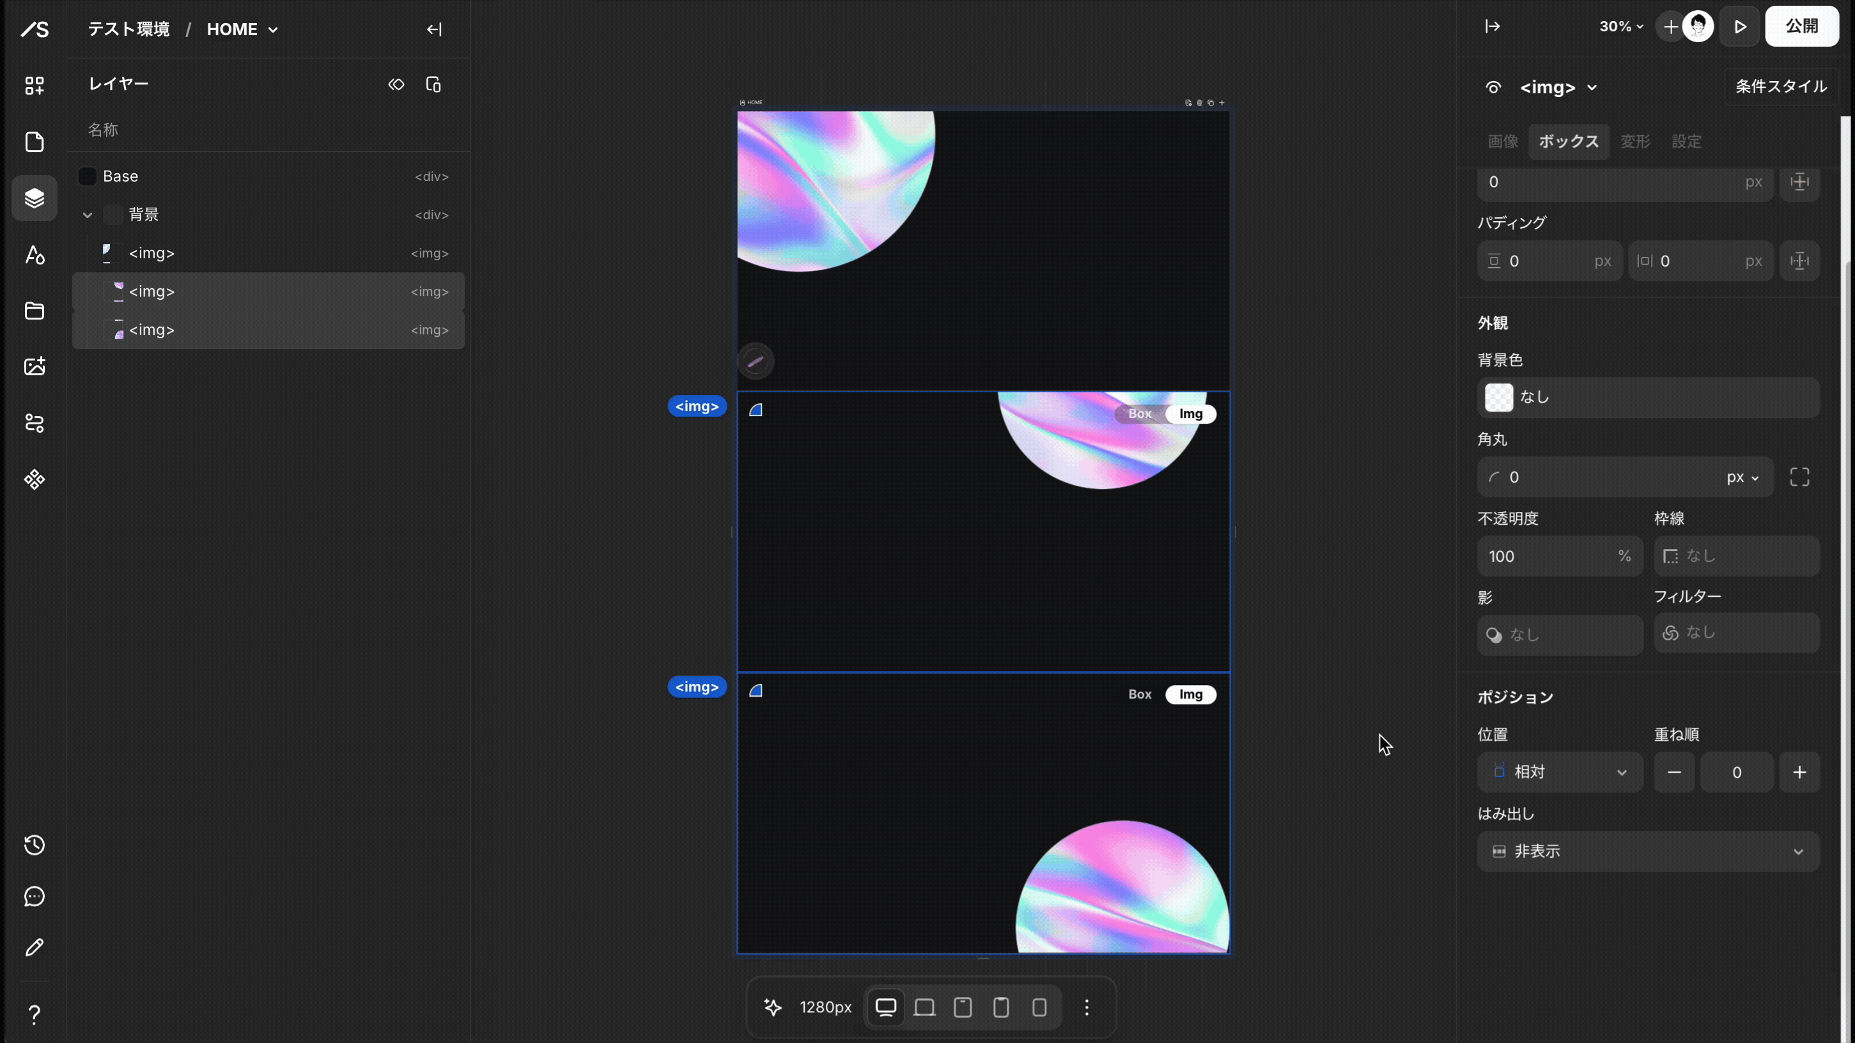The height and width of the screenshot is (1043, 1855).
Task: Click the Typography styles sidebar icon
Action: point(34,255)
